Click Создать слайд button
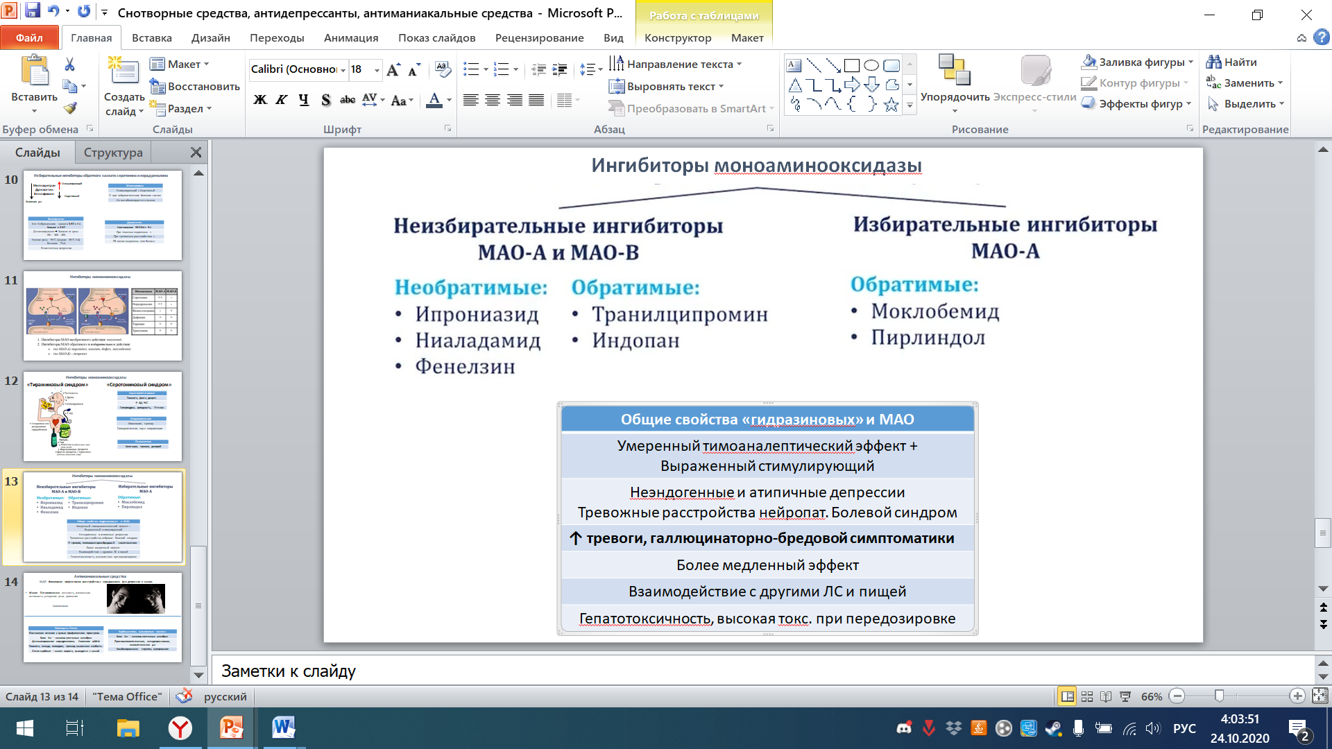This screenshot has height=749, width=1332. [124, 87]
